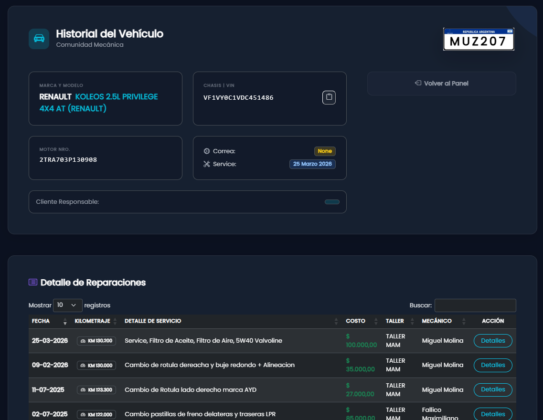
Task: Click the wrench icon next to Service
Action: click(207, 164)
